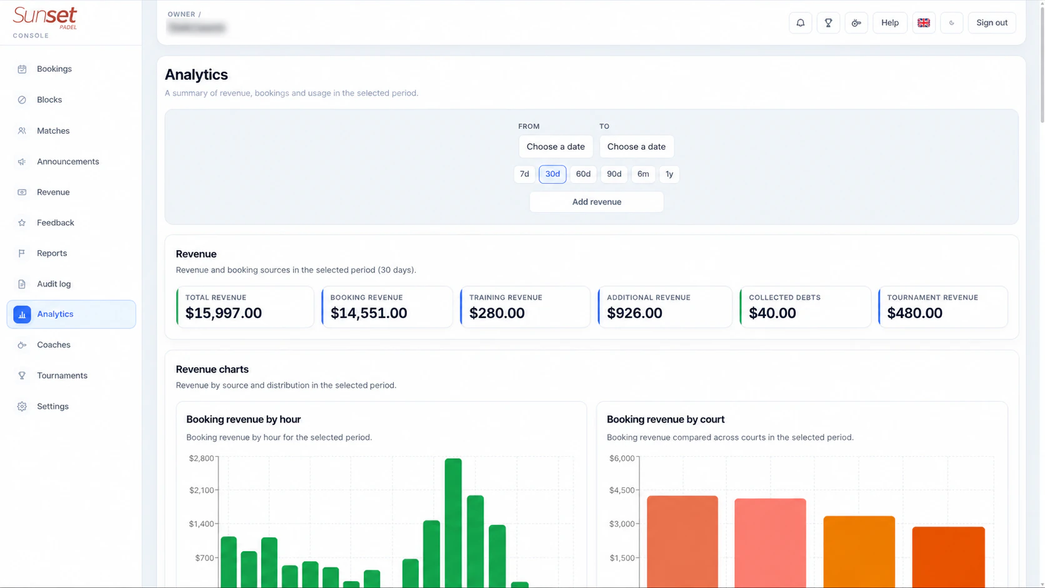Select the 6m period option

(643, 174)
